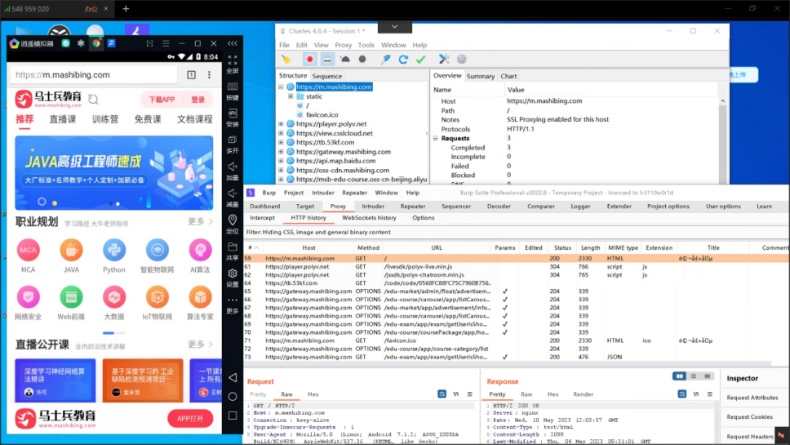Viewport: 790px width, 445px height.
Task: Select the Raw request view tab
Action: click(286, 394)
